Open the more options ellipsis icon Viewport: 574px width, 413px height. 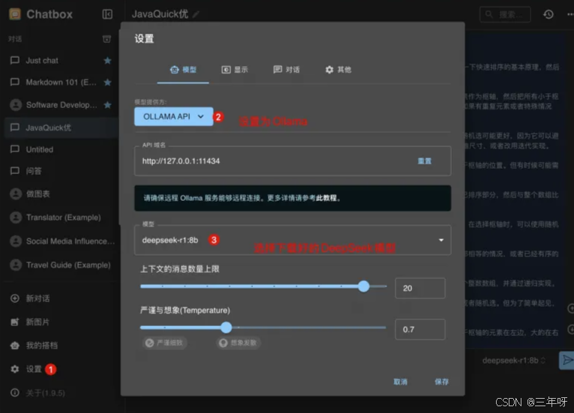point(570,14)
